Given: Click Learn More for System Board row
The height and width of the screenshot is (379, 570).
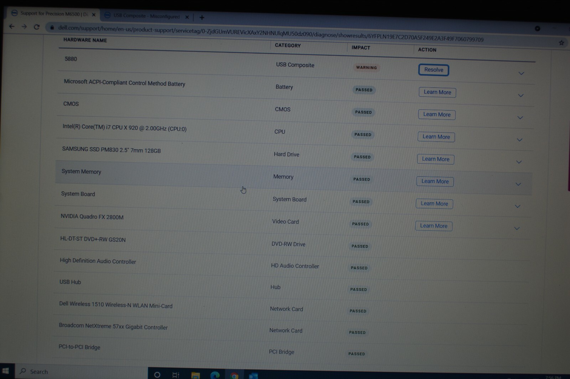Looking at the screenshot, I should coord(434,204).
